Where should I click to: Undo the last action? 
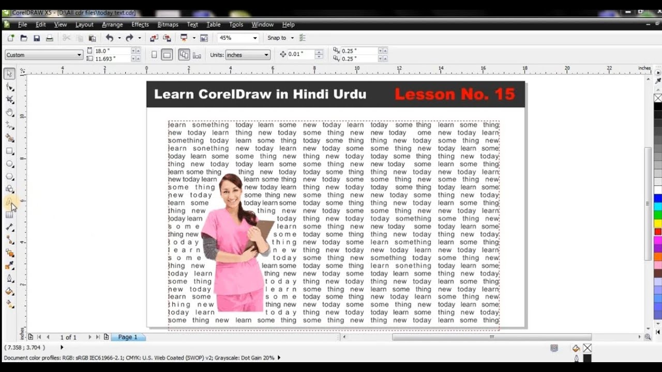pos(109,38)
